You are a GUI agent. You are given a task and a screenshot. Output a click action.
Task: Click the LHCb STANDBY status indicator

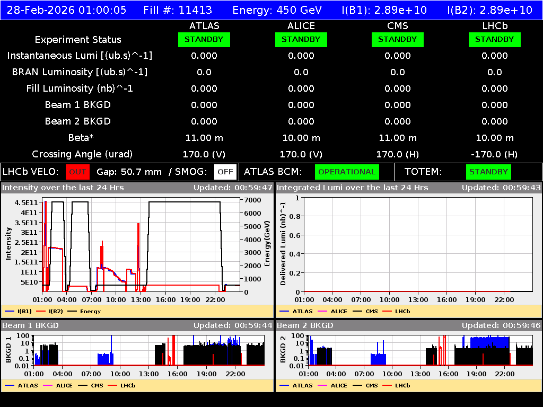(x=494, y=39)
